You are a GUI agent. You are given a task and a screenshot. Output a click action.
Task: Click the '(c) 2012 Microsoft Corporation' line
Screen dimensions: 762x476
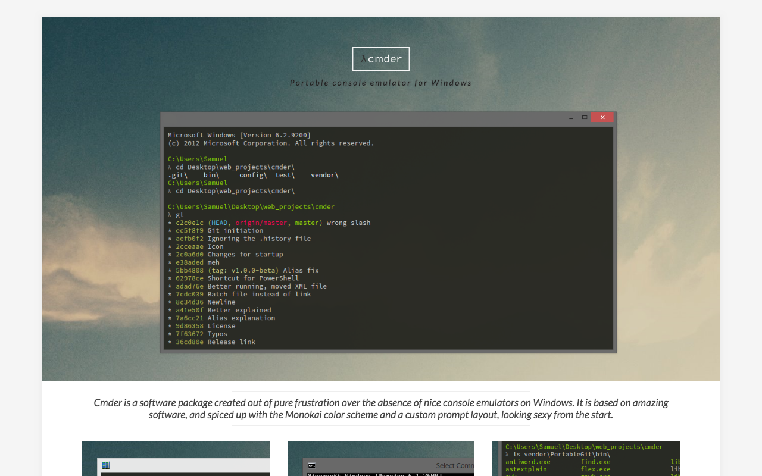pos(271,143)
